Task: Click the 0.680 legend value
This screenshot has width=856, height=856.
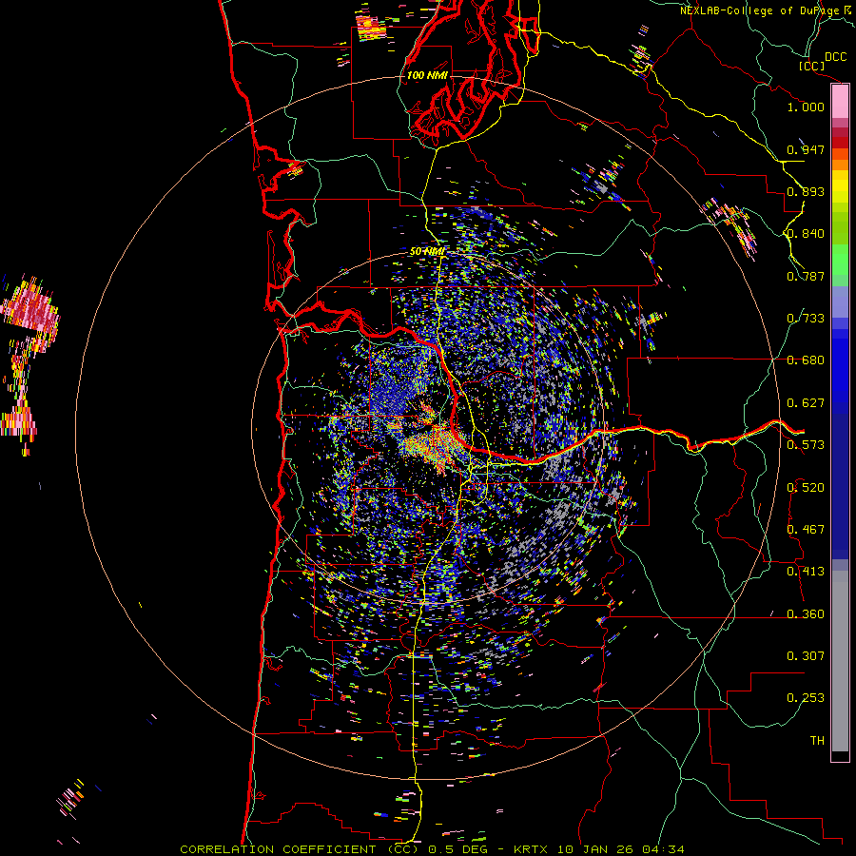Action: coord(806,360)
